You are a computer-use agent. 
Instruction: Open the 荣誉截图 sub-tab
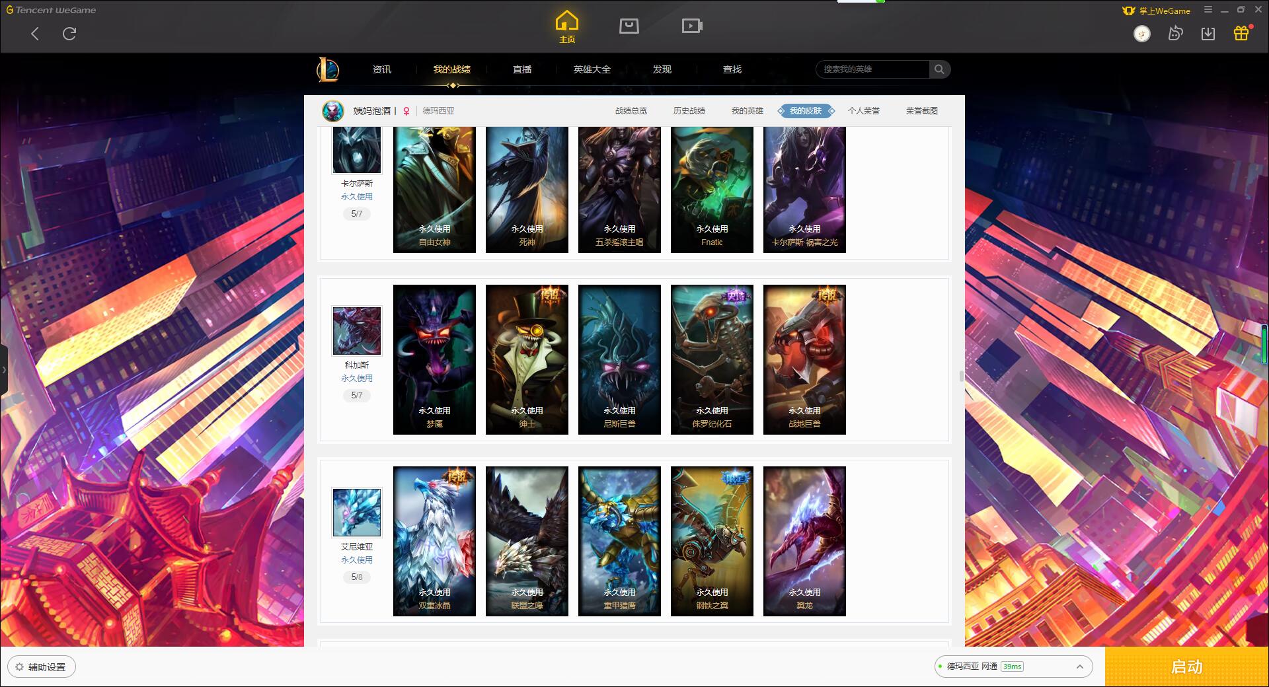click(x=922, y=111)
